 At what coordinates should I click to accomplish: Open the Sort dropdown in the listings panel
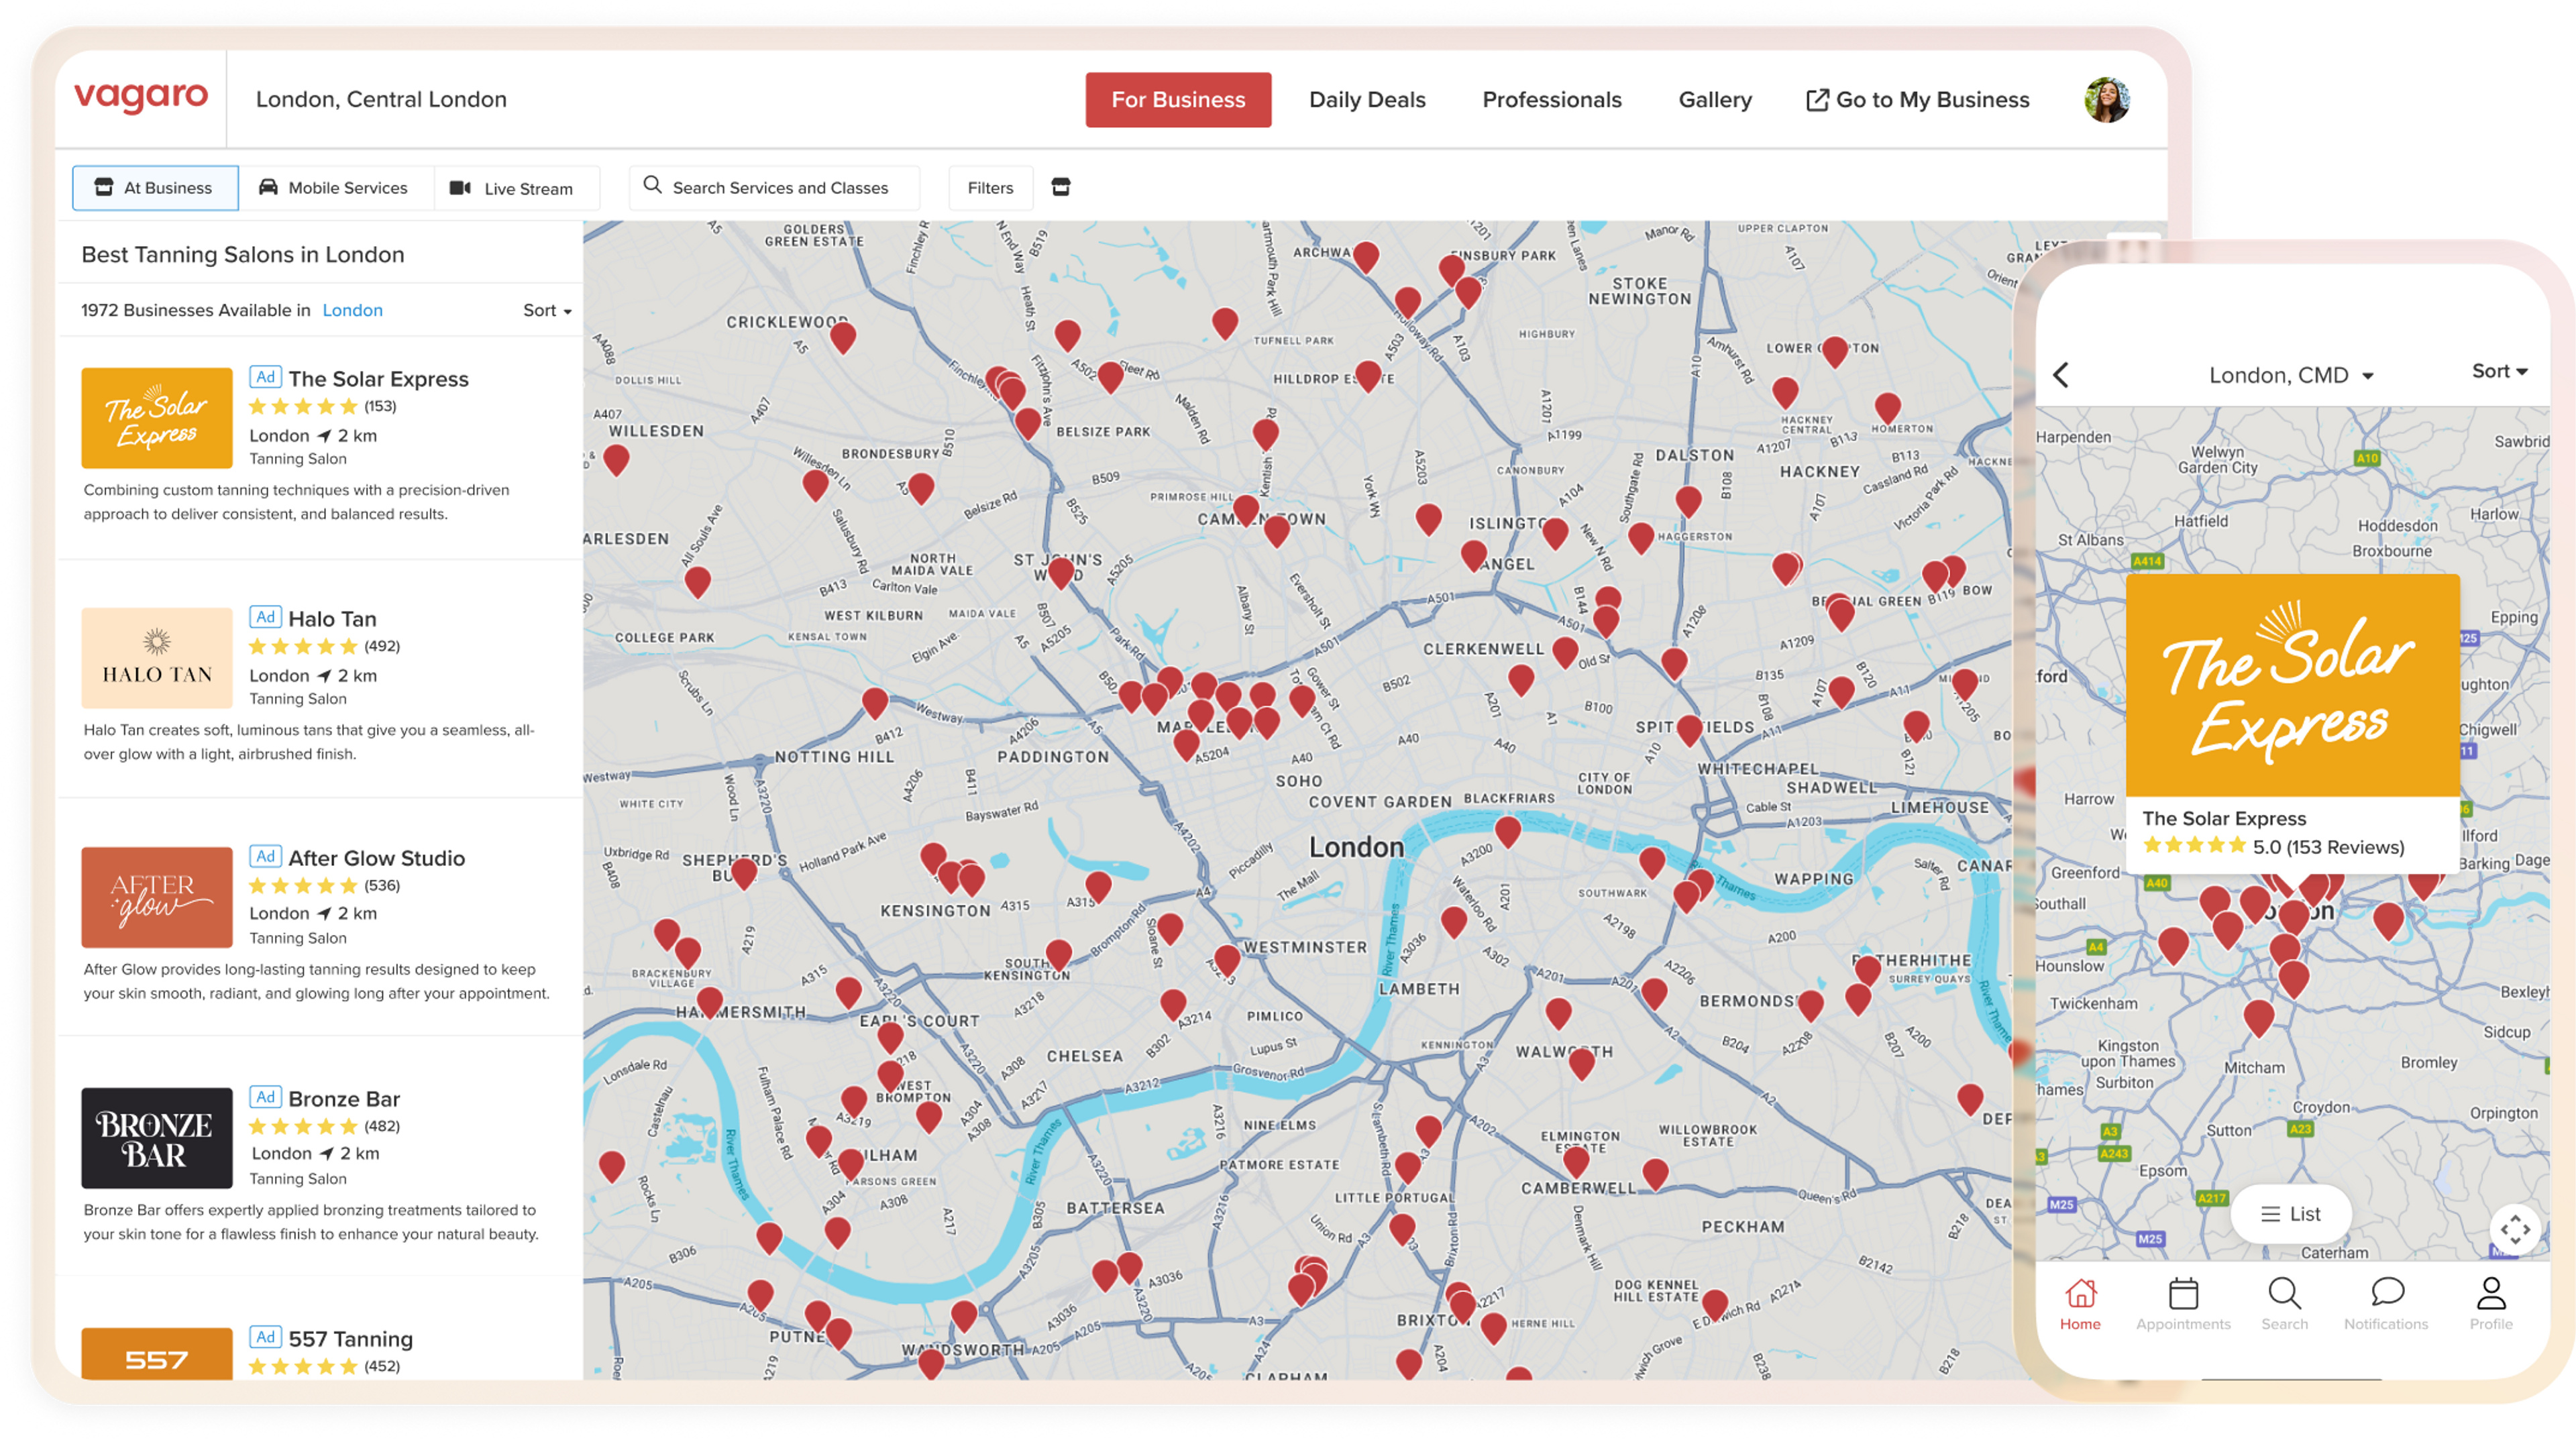pos(547,311)
